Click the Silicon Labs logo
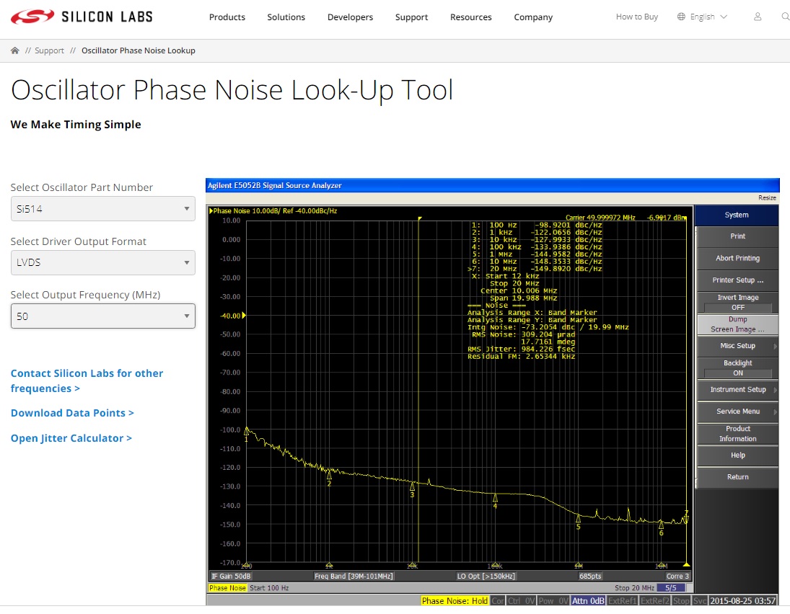The height and width of the screenshot is (614, 790). (x=82, y=17)
